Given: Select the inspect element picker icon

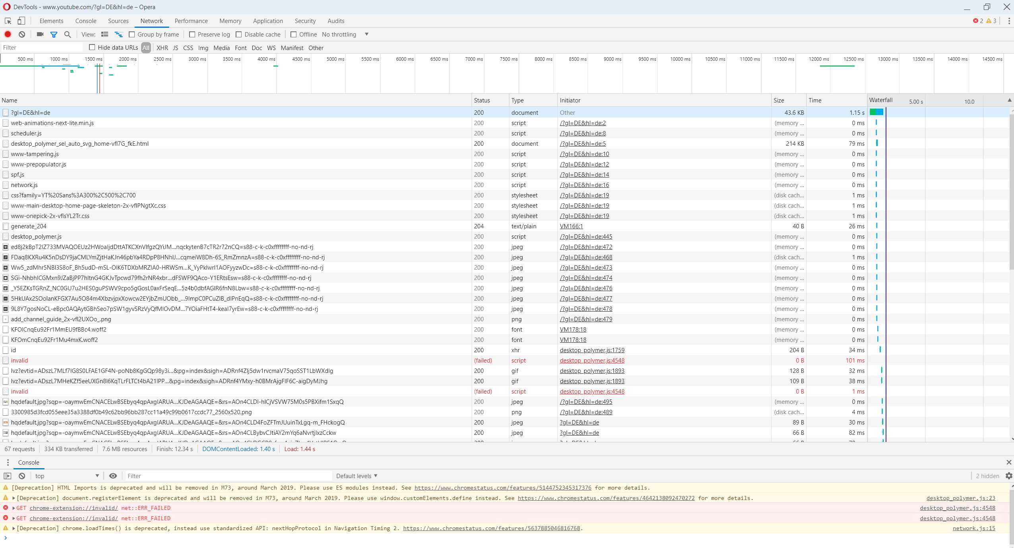Looking at the screenshot, I should [8, 21].
